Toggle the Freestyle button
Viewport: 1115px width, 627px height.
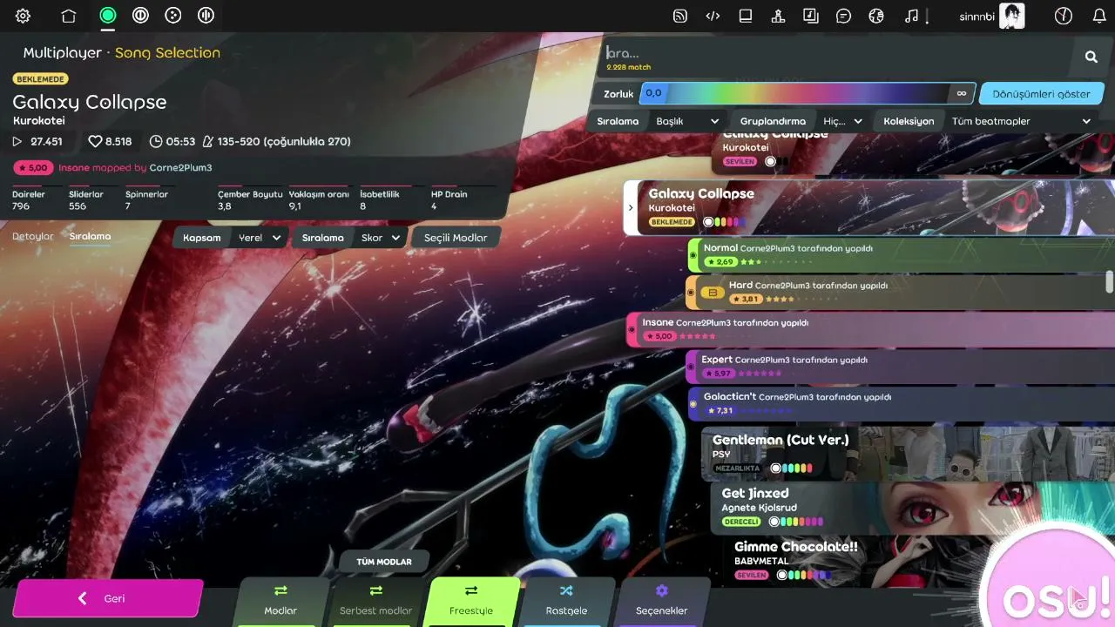(x=471, y=602)
